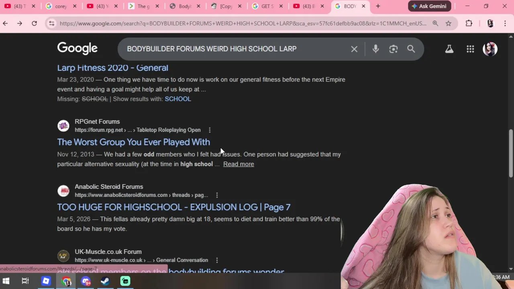Go forward to the next page
This screenshot has height=289, width=514.
[20, 23]
